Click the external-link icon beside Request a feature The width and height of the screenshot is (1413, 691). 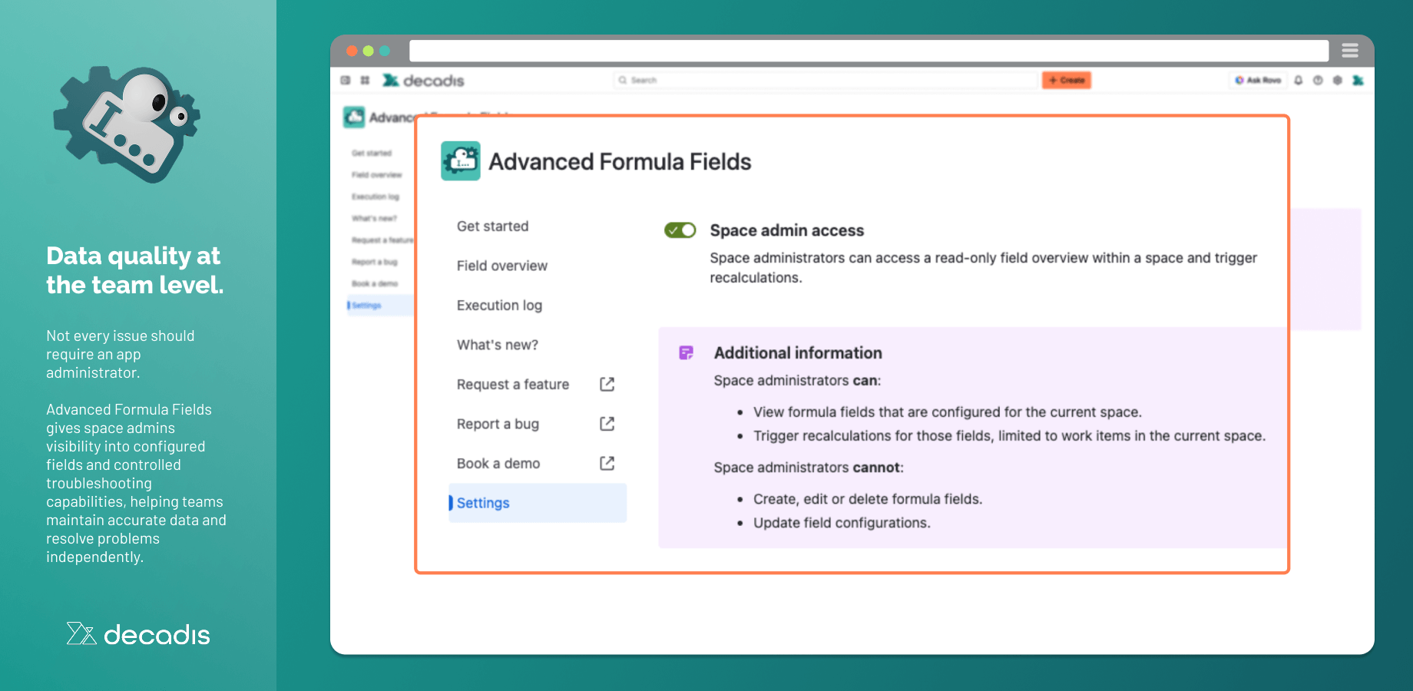(607, 384)
